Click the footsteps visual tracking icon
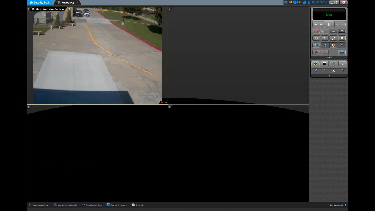This screenshot has height=211, width=375. point(333,38)
